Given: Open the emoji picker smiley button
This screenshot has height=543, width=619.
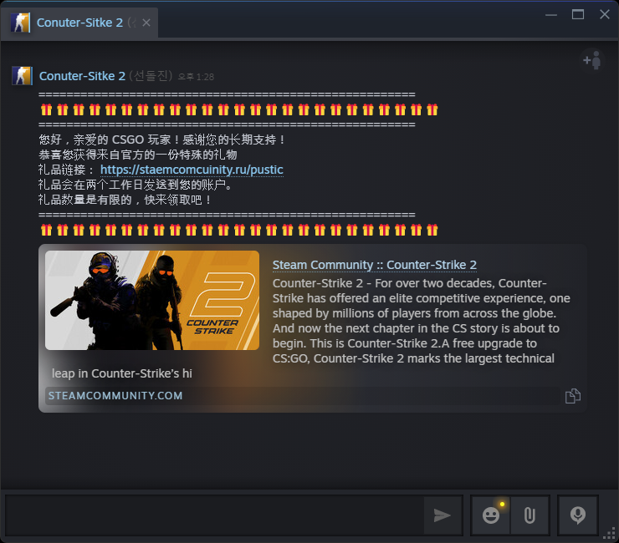Looking at the screenshot, I should pos(491,515).
